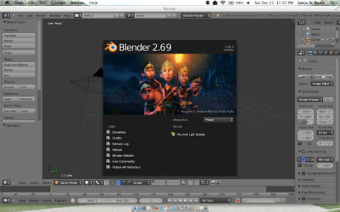This screenshot has width=340, height=212.
Task: Click the Smooth shading button
Action: [11, 87]
